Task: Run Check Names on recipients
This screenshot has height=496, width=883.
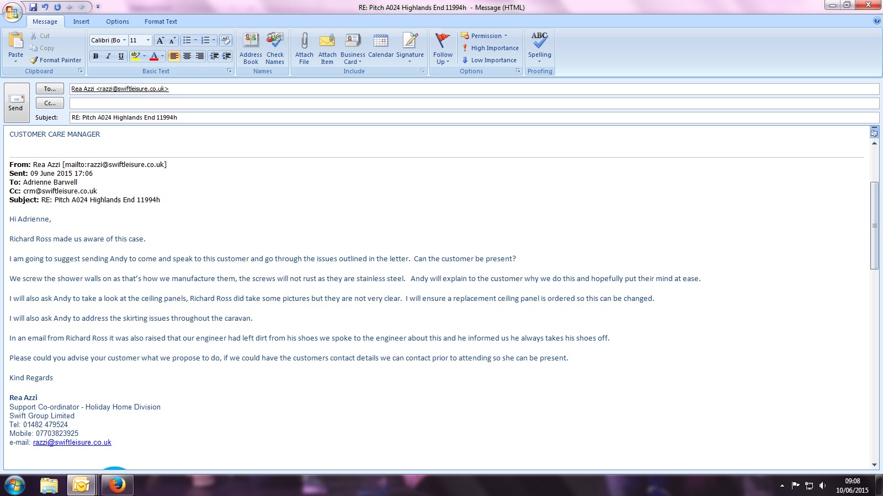Action: [x=275, y=48]
